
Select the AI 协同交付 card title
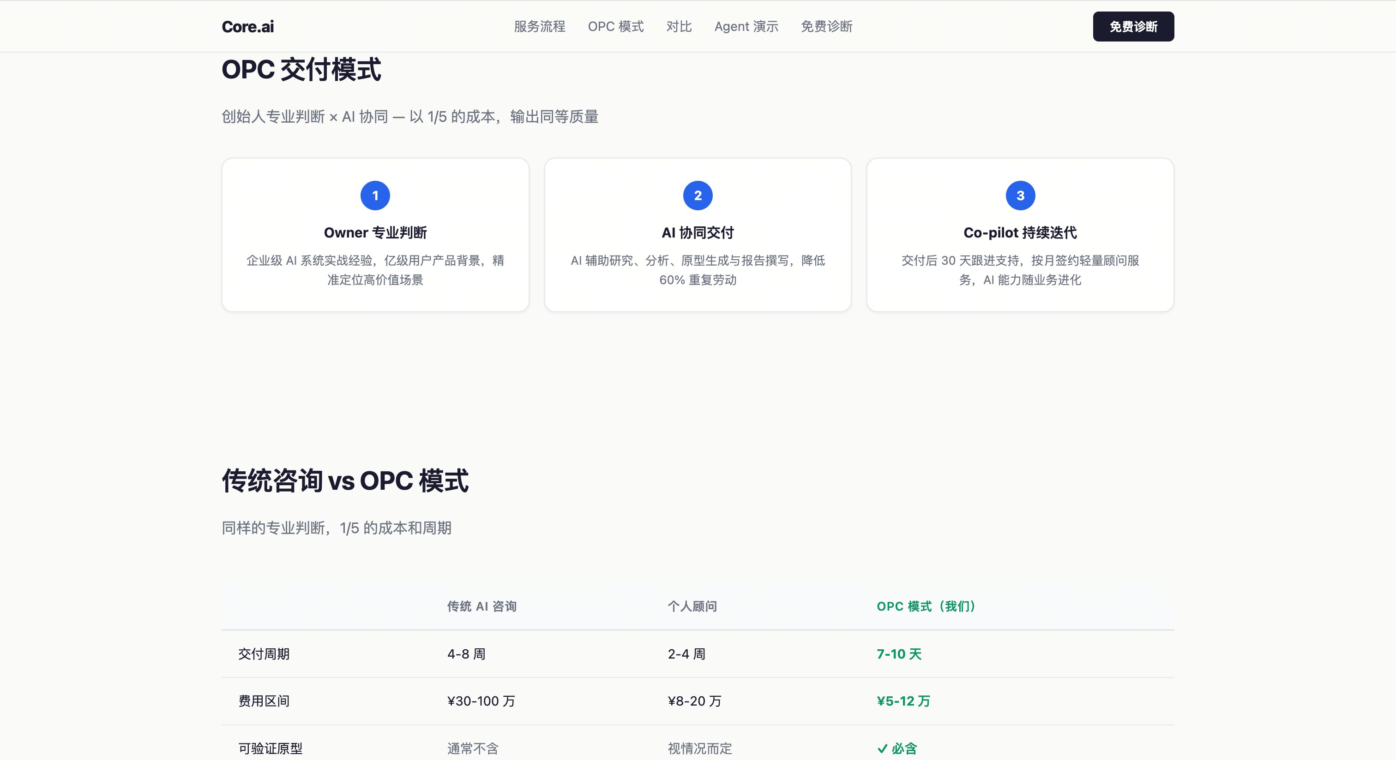698,233
